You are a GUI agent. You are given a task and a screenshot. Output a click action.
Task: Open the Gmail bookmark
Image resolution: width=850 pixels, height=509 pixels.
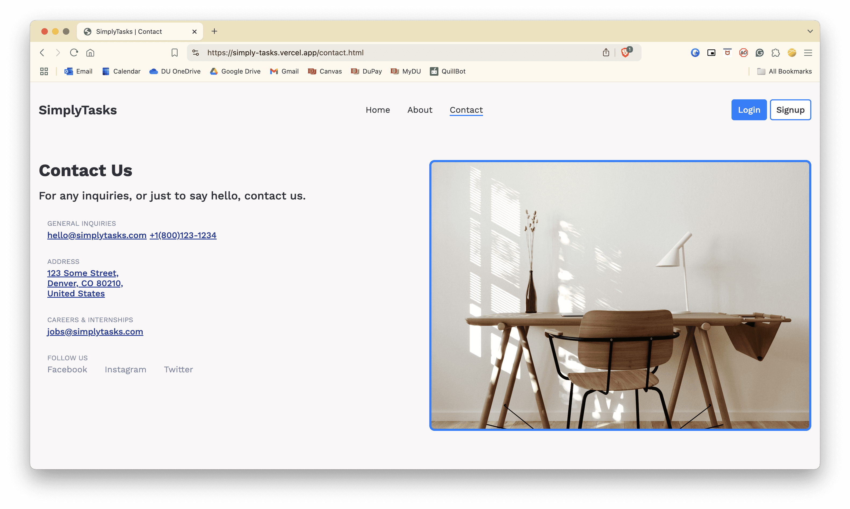[x=284, y=71]
